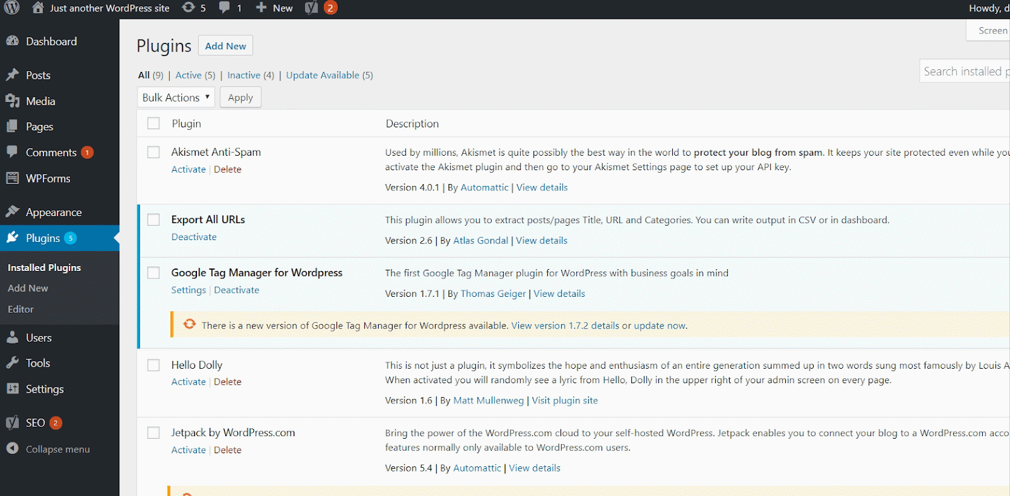Click the Tools wrench icon in sidebar
This screenshot has height=496, width=1010.
pos(13,363)
